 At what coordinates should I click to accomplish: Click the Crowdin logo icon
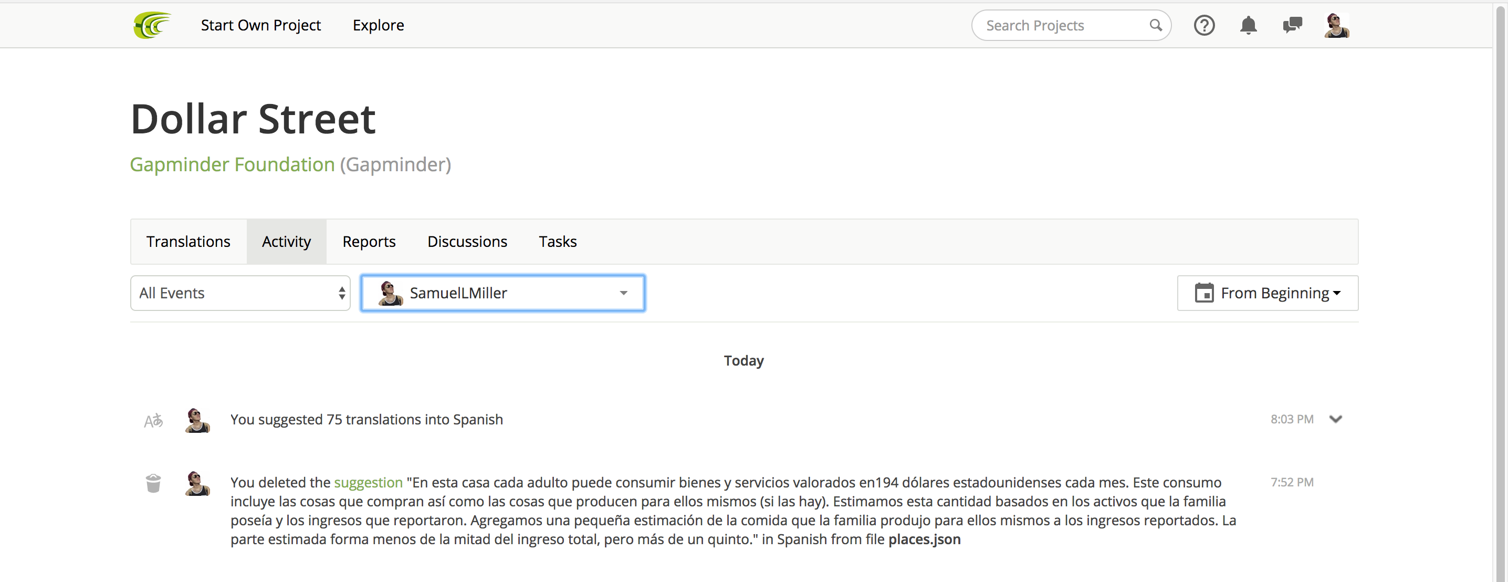pyautogui.click(x=152, y=25)
